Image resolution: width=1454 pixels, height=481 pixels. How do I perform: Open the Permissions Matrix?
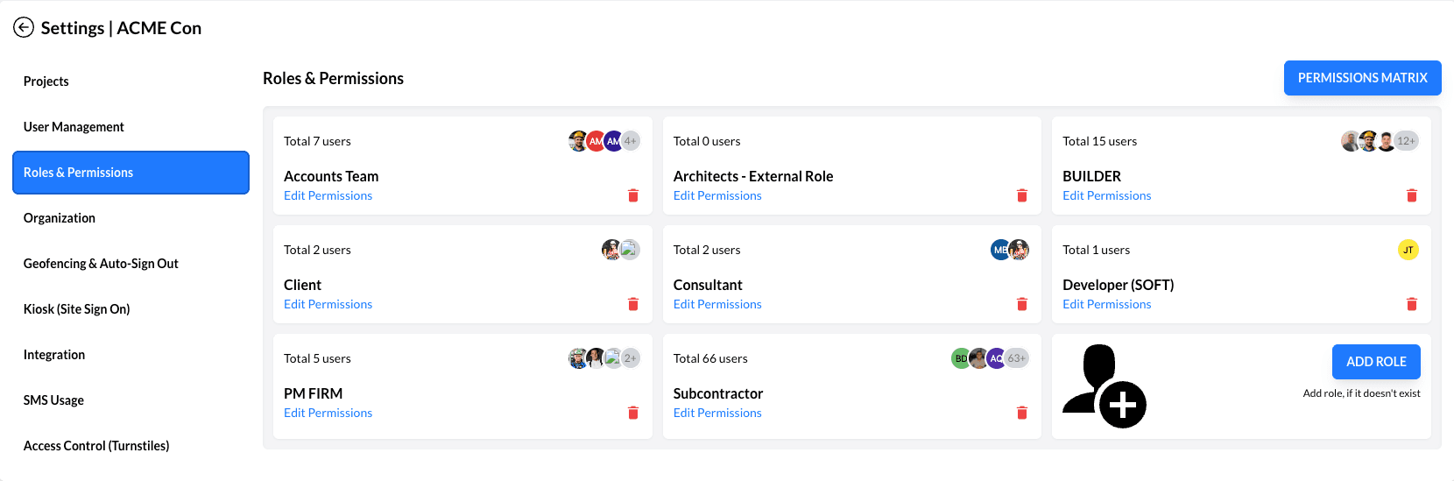click(1363, 78)
